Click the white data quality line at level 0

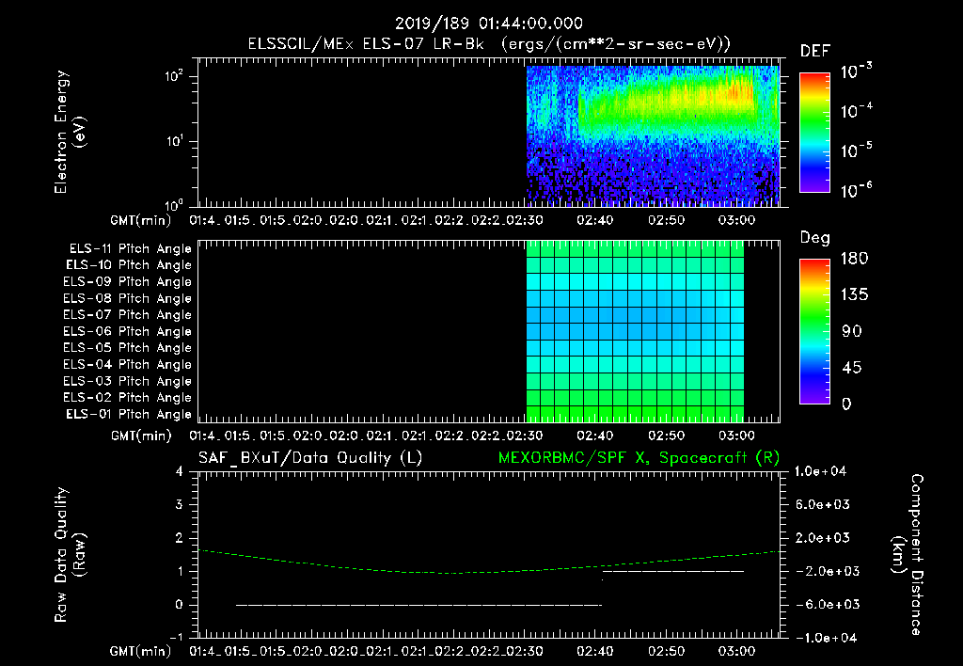tap(418, 605)
